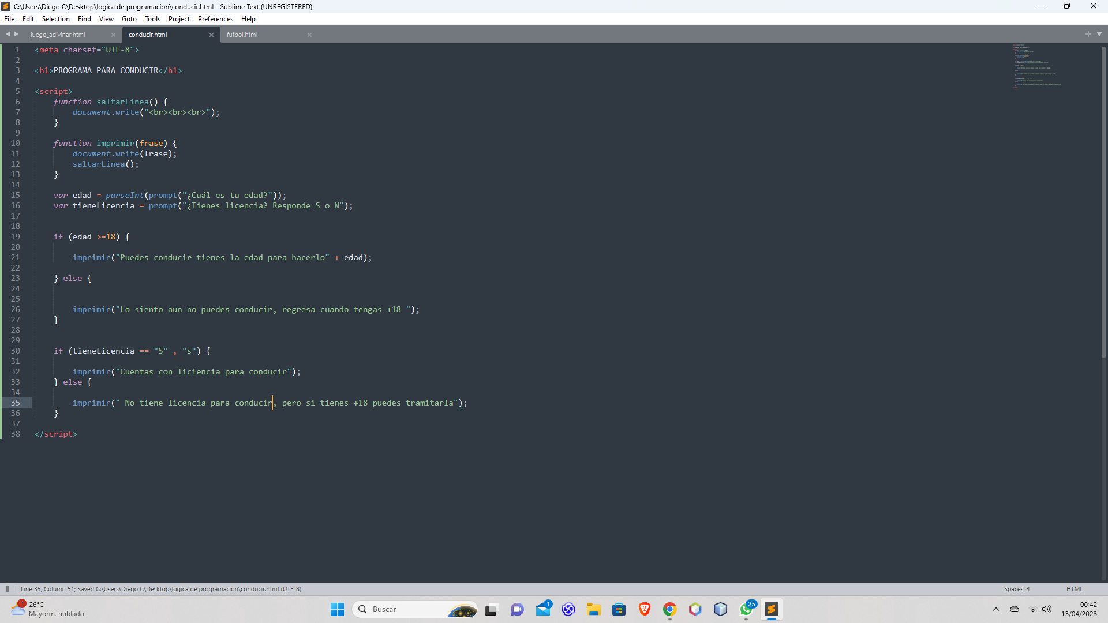
Task: Click line number 35 in the gutter
Action: (16, 403)
